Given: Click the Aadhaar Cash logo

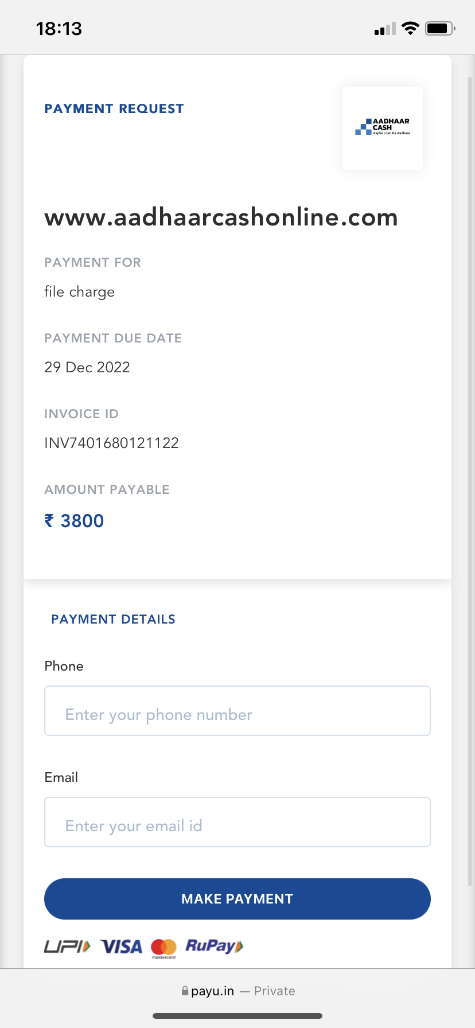Looking at the screenshot, I should pos(383,127).
